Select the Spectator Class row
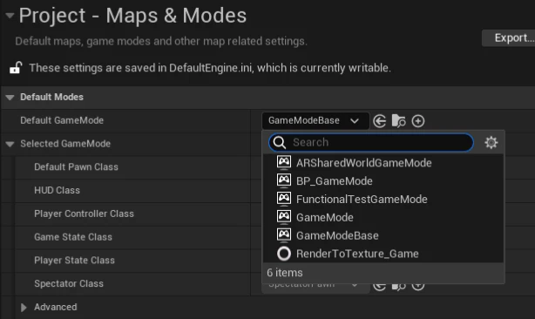The height and width of the screenshot is (319, 535). pyautogui.click(x=132, y=284)
